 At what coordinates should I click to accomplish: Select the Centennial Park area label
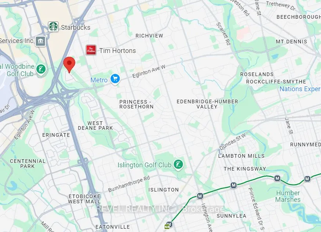click(28, 164)
